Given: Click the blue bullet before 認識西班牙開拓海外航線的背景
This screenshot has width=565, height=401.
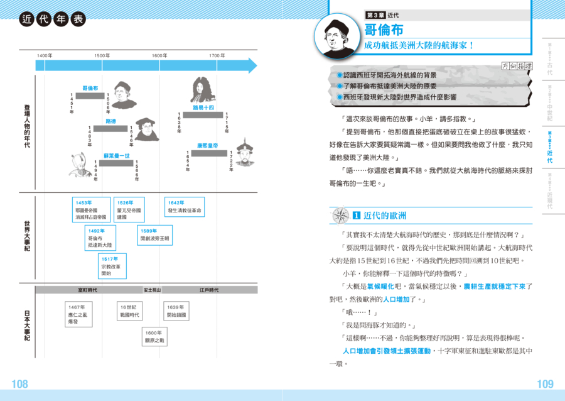Looking at the screenshot, I should [340, 75].
